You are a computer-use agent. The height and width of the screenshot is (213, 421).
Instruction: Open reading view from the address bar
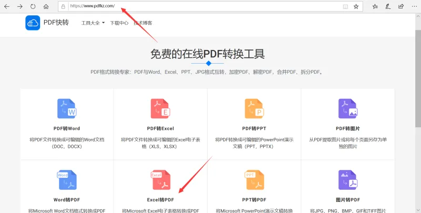345,6
